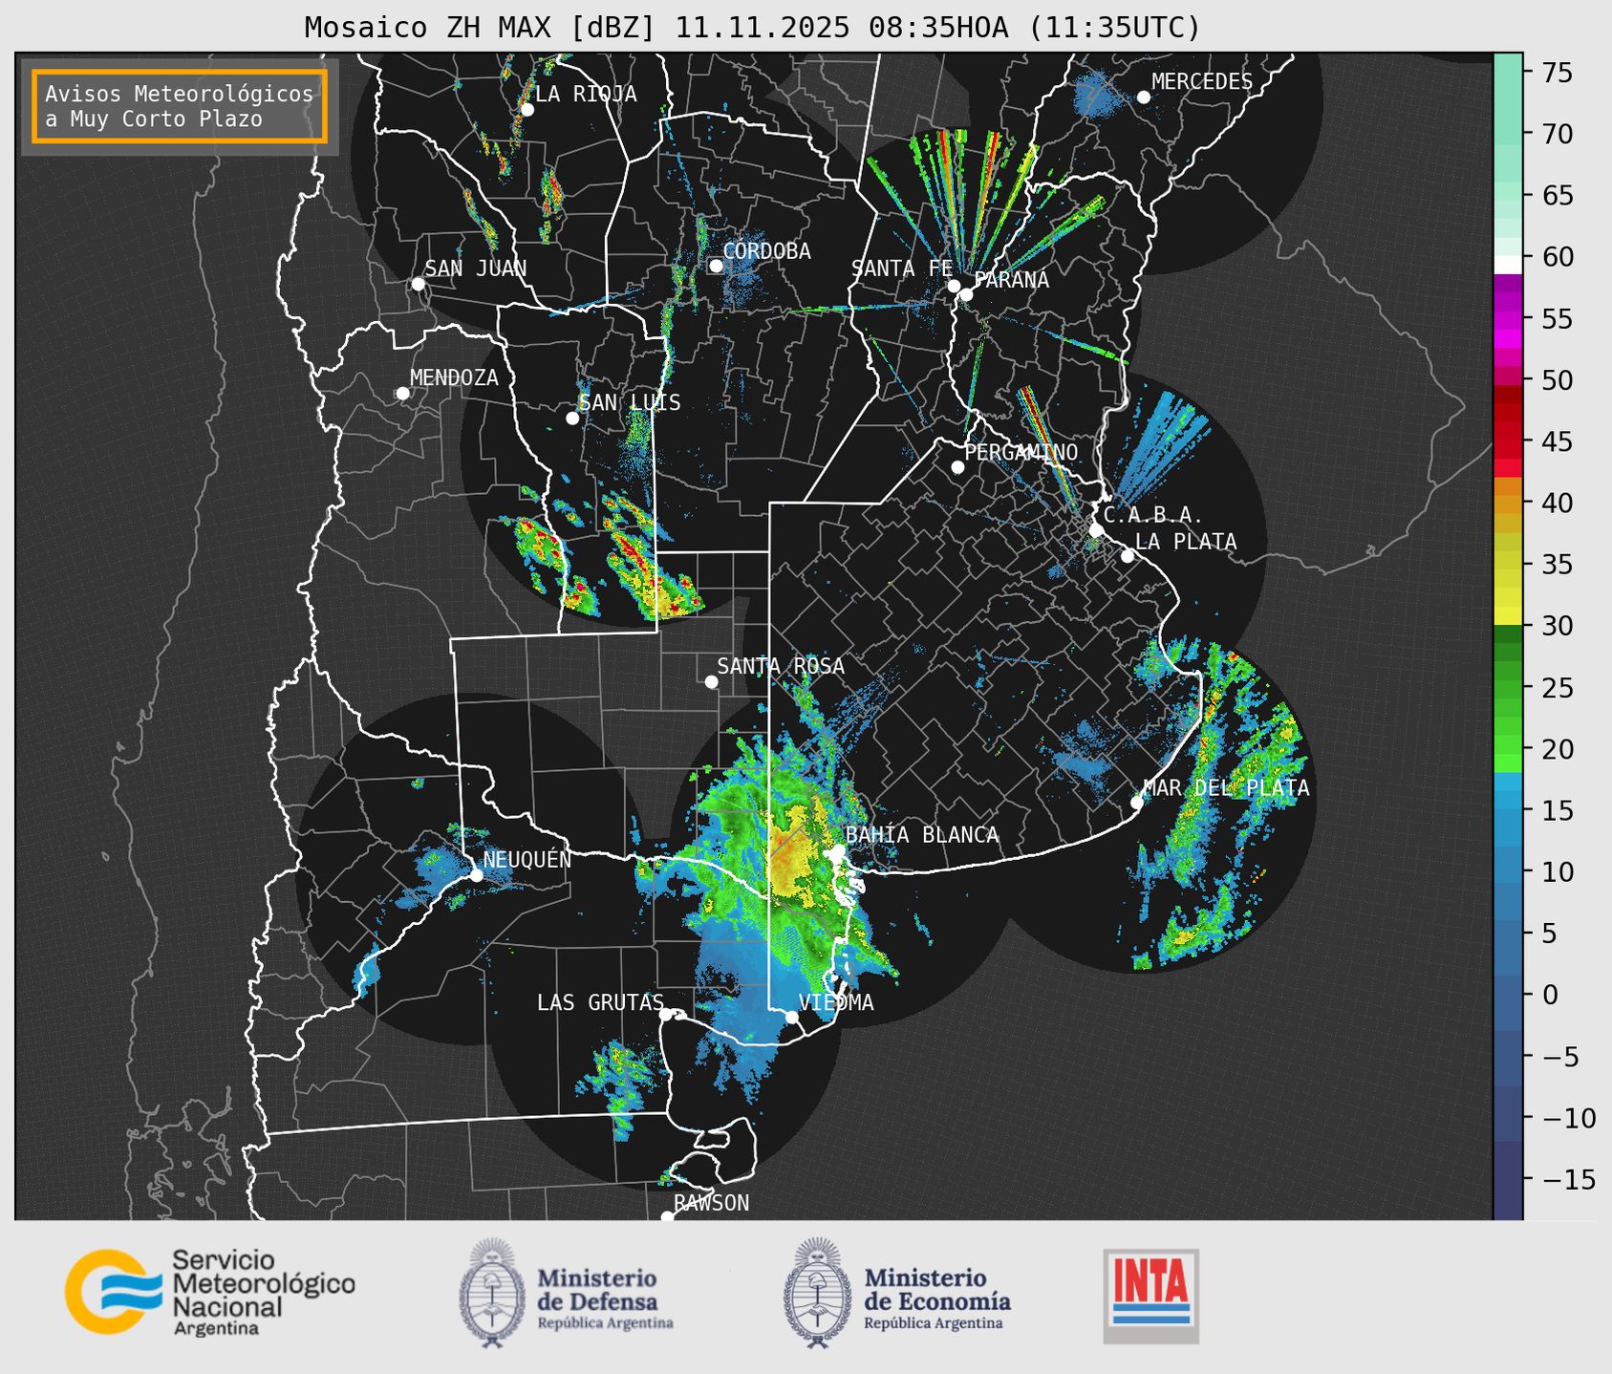Click the CÓRDOBA label
This screenshot has height=1374, width=1612.
click(x=766, y=251)
